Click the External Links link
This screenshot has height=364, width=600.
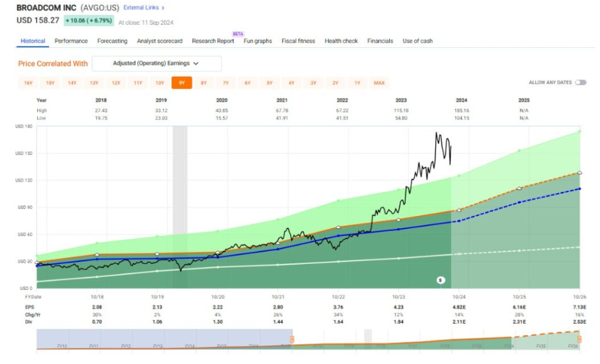tap(141, 8)
